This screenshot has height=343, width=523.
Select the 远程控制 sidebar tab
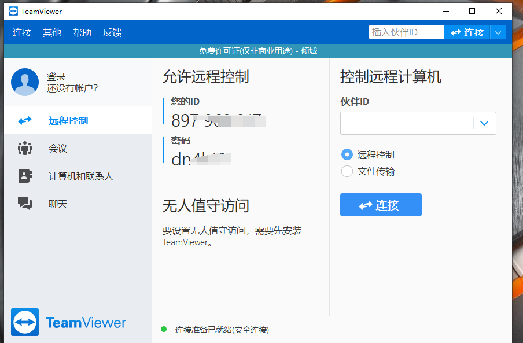[78, 120]
